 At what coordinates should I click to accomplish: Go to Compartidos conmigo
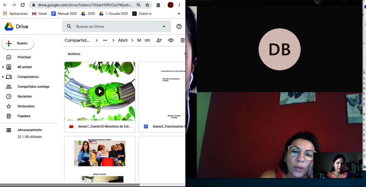(x=33, y=87)
